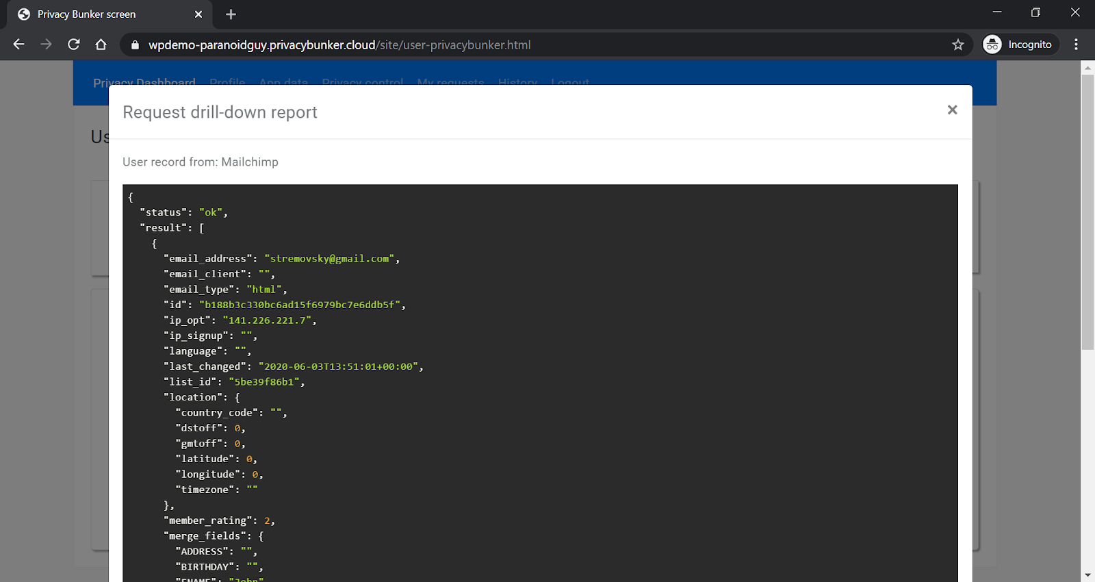View site info via the padlock icon

click(135, 45)
